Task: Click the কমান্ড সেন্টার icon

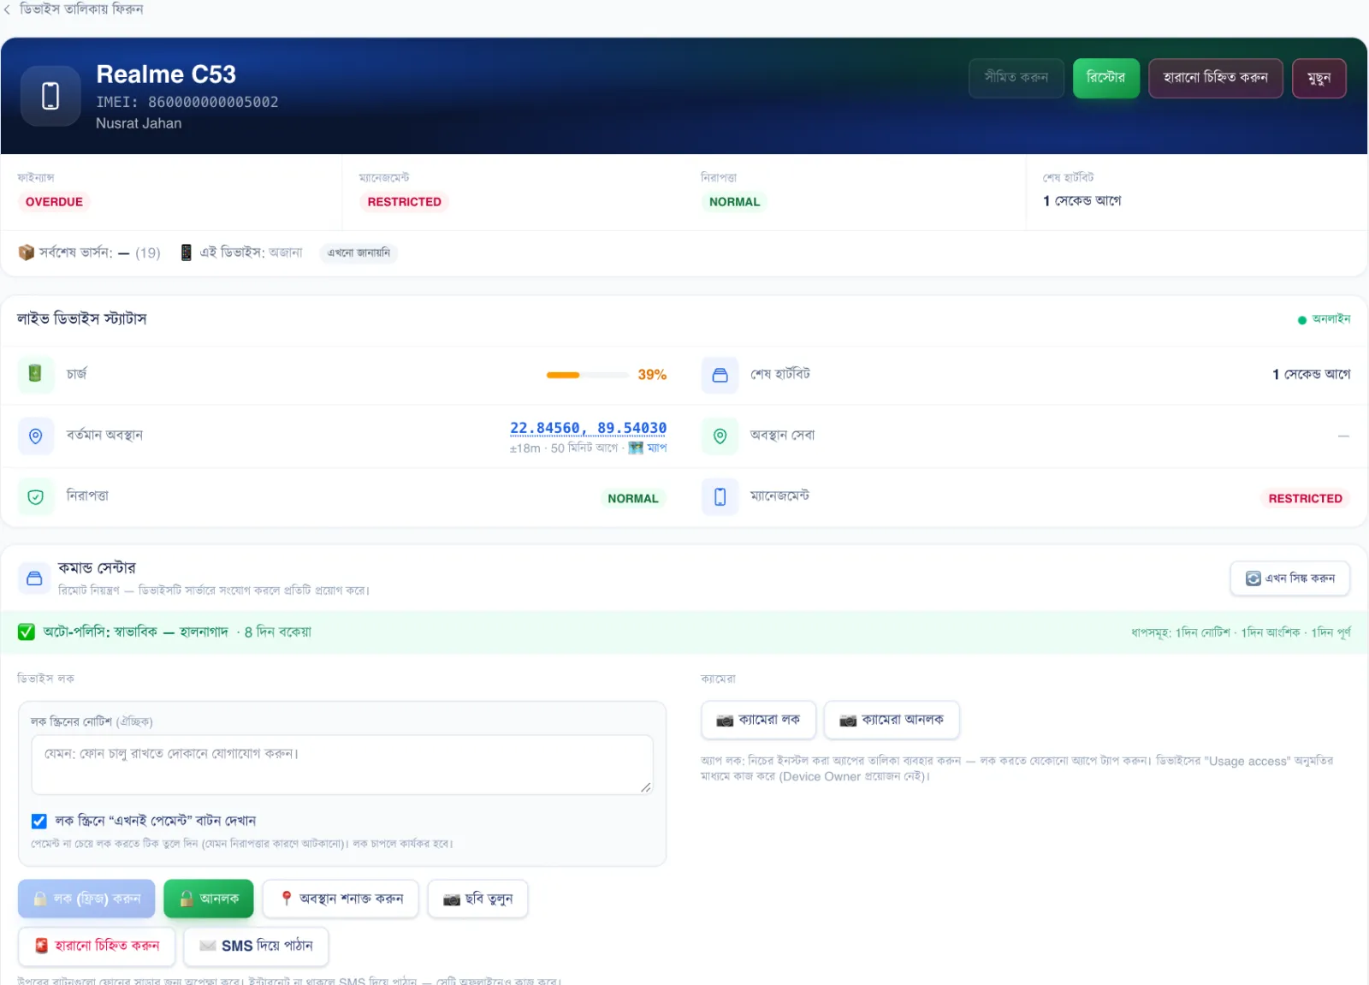Action: pos(34,579)
